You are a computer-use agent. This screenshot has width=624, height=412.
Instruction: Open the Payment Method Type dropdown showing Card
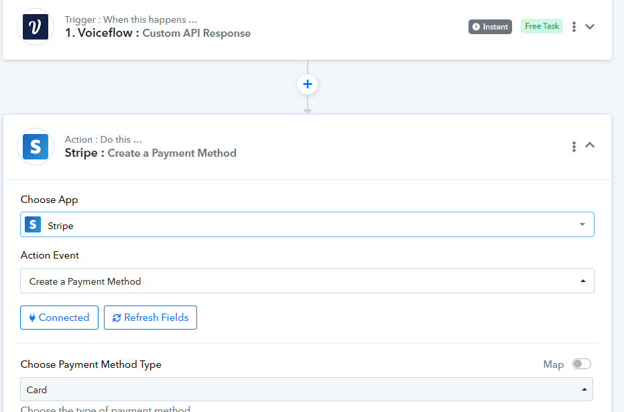(x=306, y=389)
